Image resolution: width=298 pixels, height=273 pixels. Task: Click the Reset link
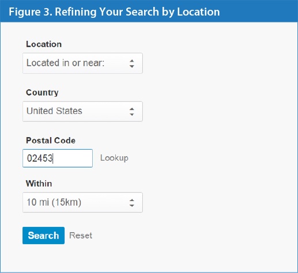click(81, 236)
